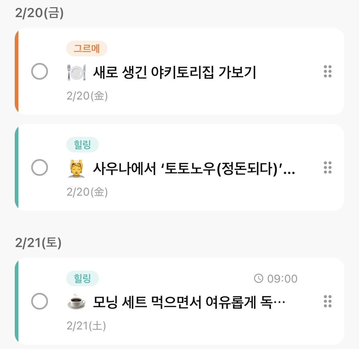Click the clock icon beside 09:00
Viewport: 359px width, 349px height.
[x=259, y=278]
